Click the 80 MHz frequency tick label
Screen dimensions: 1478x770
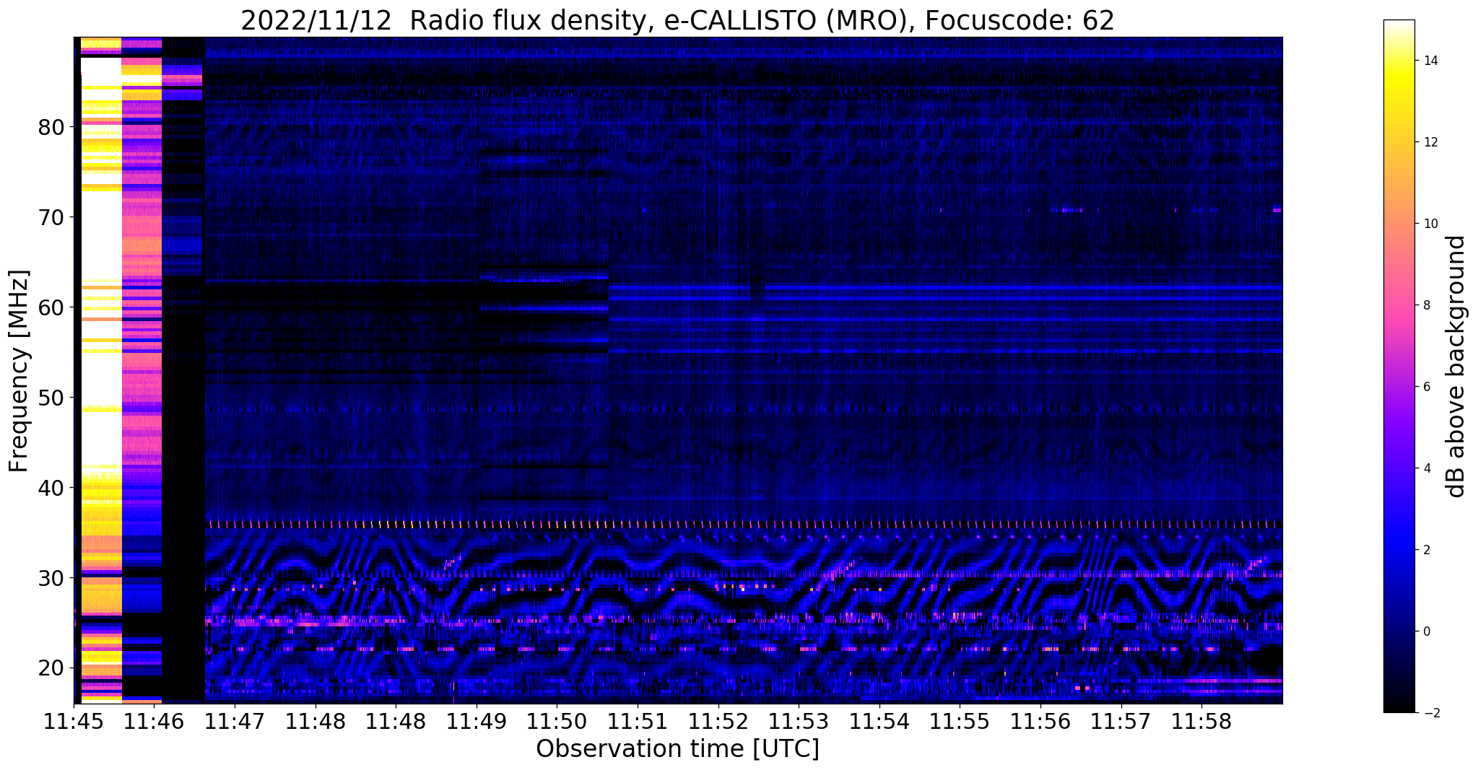point(51,128)
